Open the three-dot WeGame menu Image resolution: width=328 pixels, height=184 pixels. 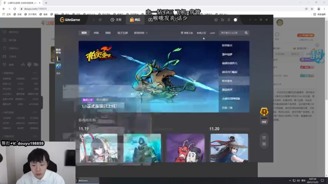250,20
